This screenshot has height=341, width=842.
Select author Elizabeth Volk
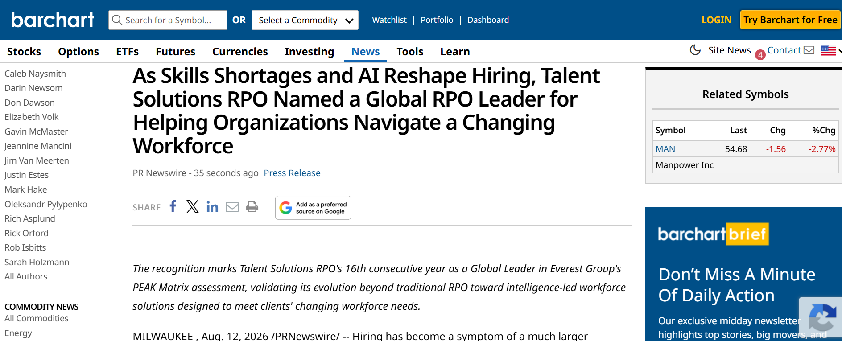[32, 117]
